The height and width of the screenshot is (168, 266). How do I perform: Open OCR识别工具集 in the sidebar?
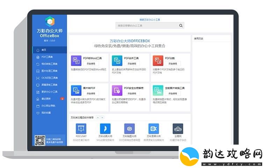(x=50, y=78)
